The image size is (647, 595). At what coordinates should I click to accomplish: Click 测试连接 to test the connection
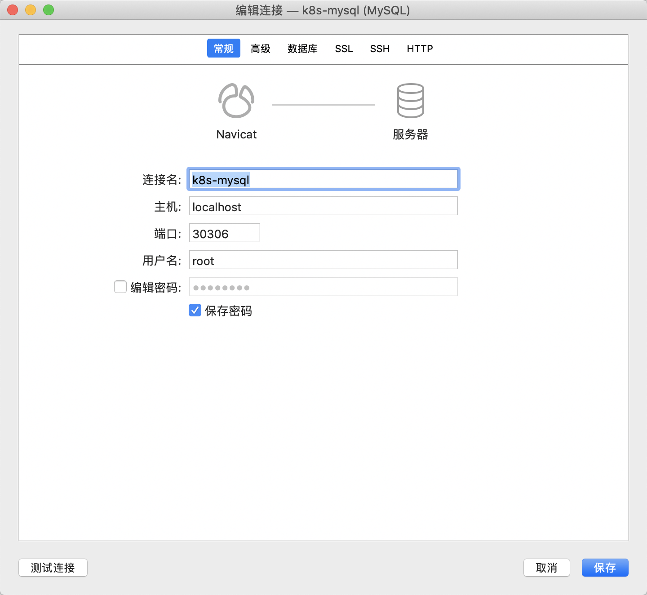(x=53, y=568)
